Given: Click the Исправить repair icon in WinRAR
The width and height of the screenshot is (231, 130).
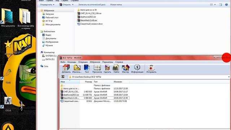Looking at the screenshot, I should (x=151, y=69).
